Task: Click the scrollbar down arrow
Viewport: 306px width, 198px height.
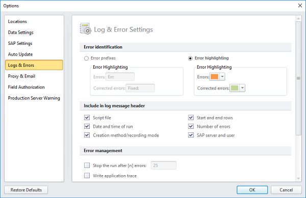Action: click(x=298, y=178)
